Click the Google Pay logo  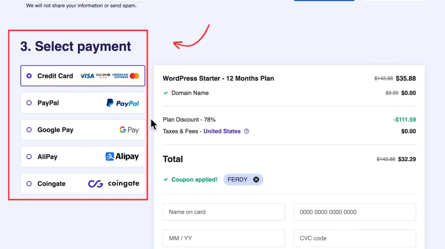coord(129,130)
